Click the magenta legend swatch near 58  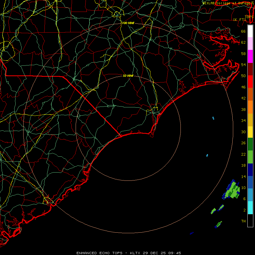tap(250, 56)
